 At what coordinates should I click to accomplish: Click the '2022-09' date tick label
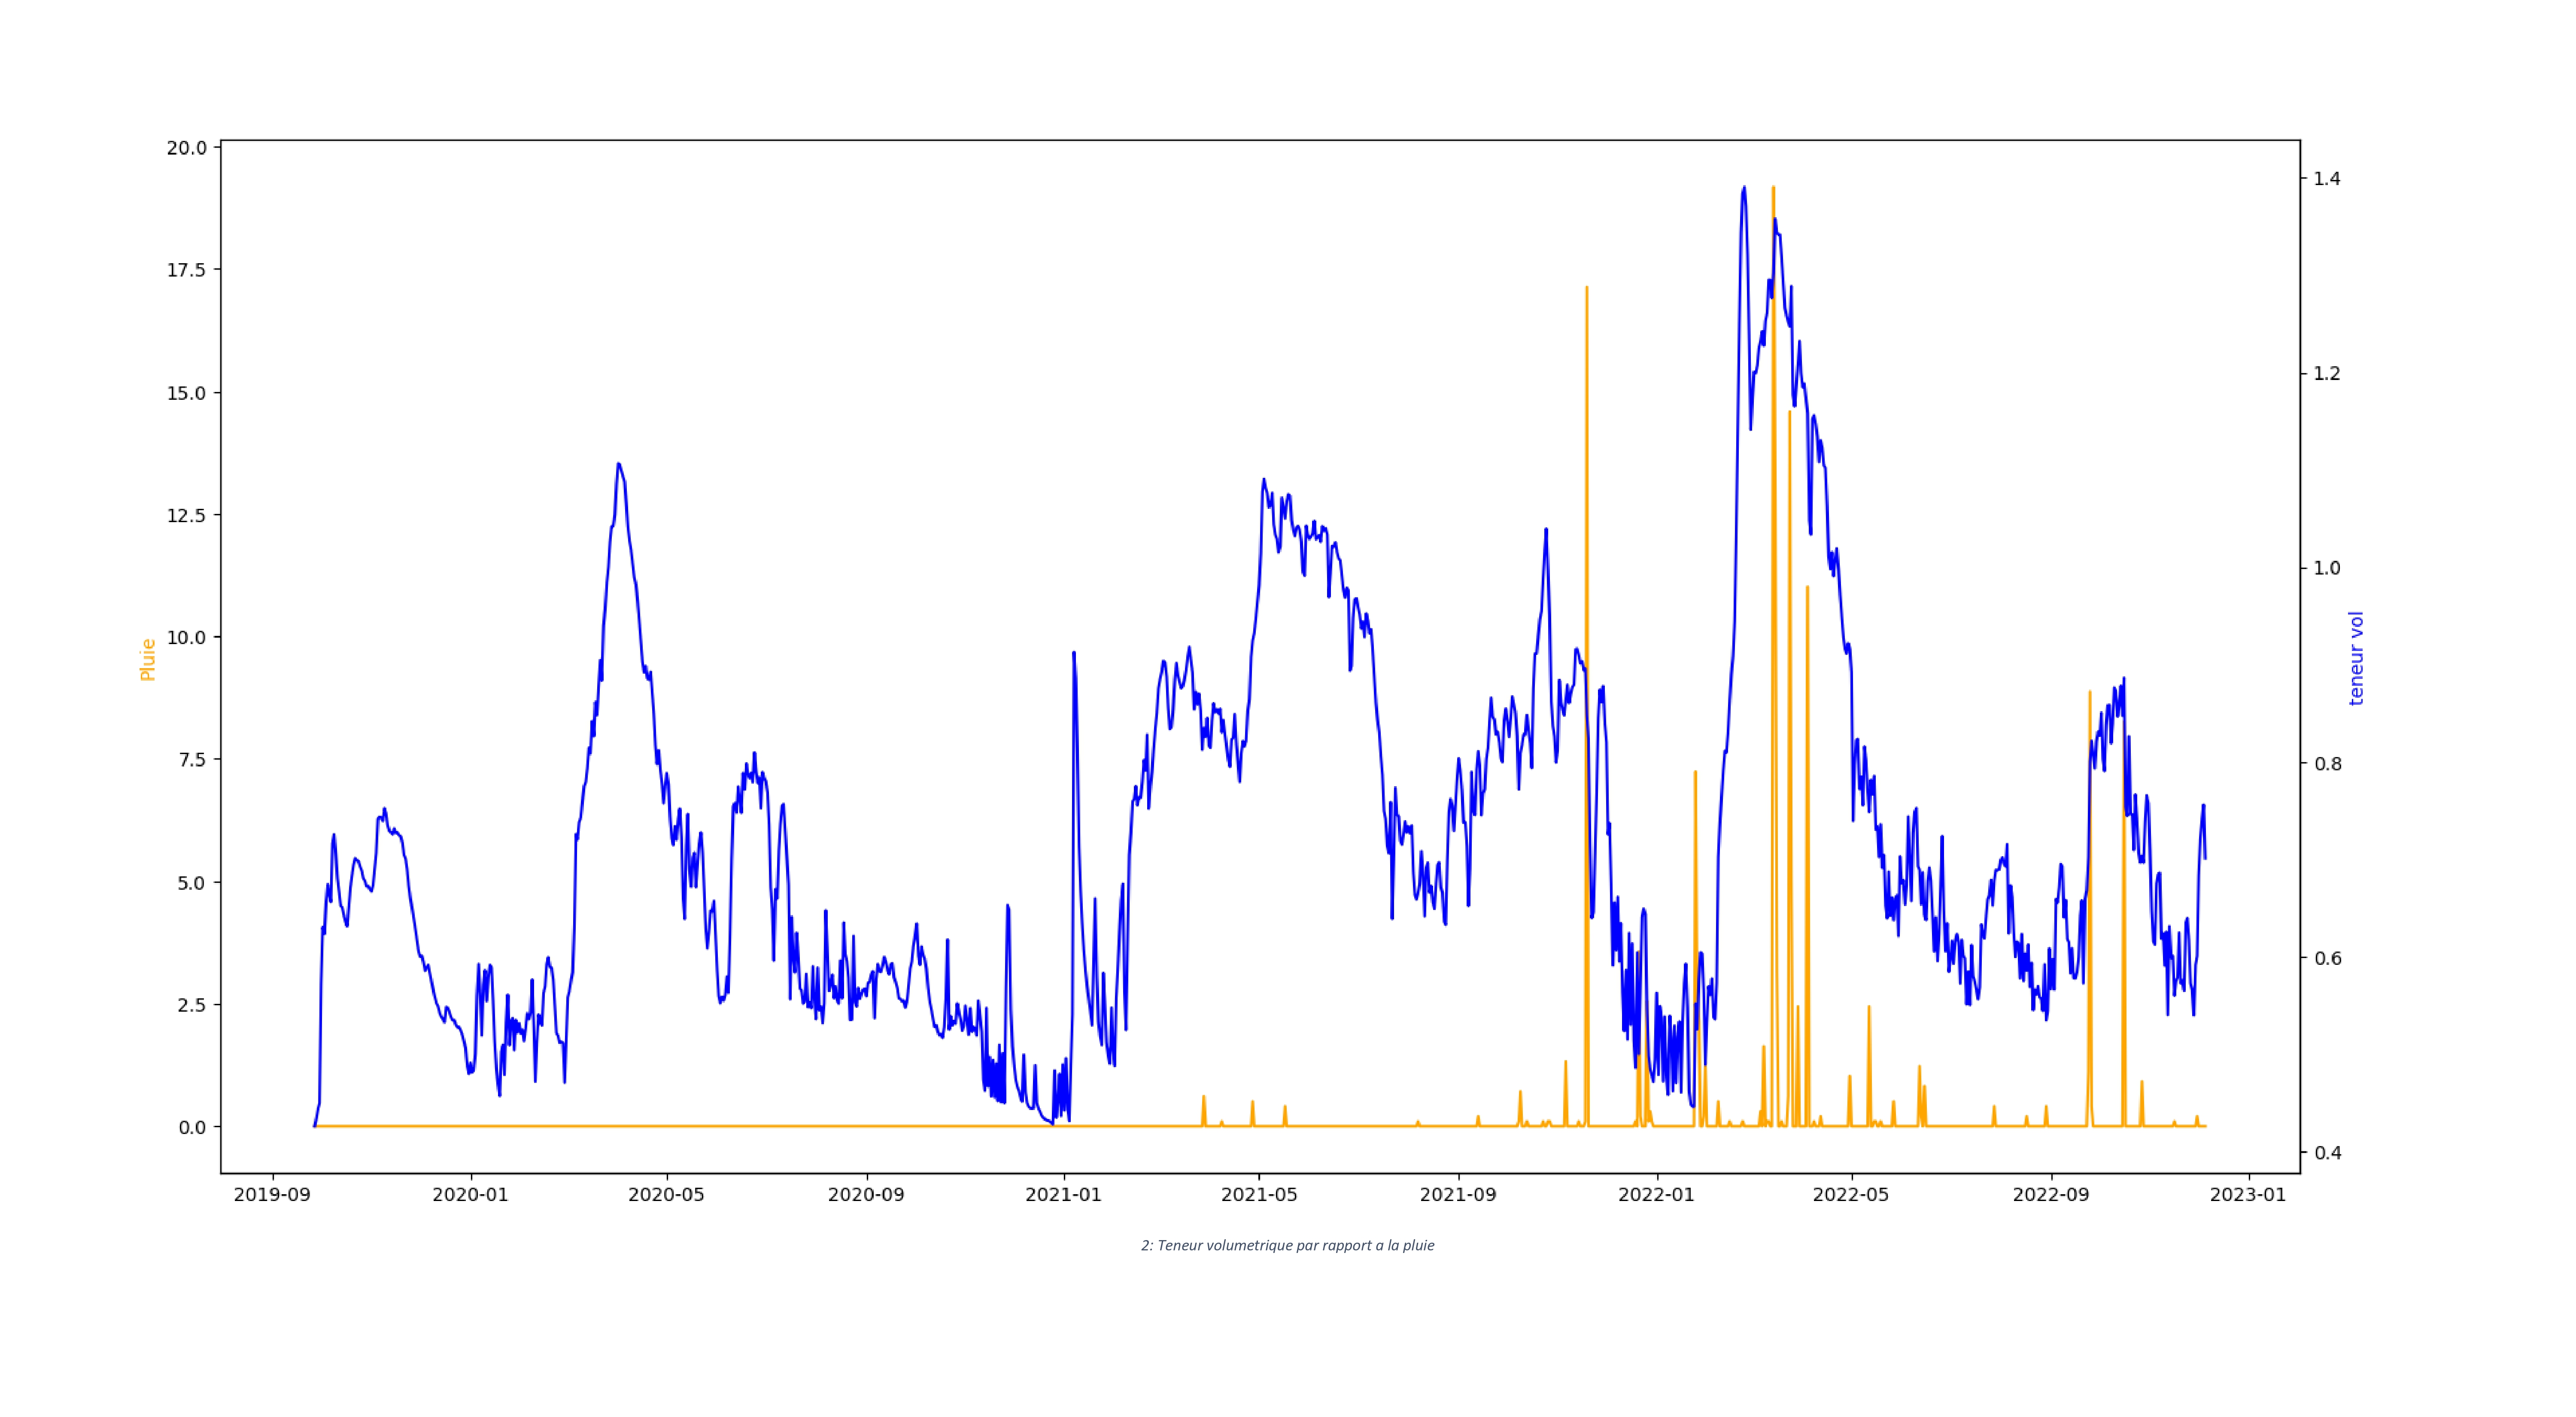(2051, 1195)
